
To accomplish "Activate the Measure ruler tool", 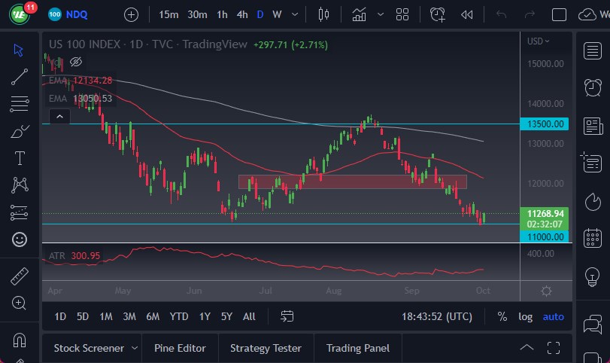I will click(x=20, y=276).
